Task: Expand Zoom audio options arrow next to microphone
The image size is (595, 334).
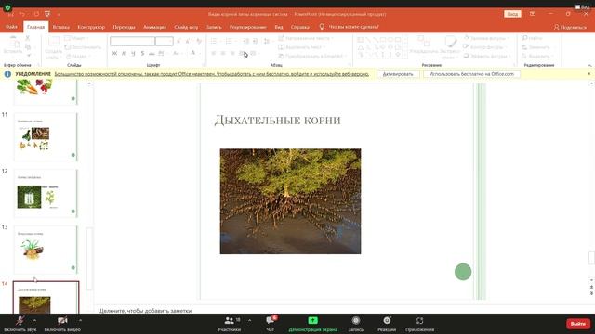Action: [x=34, y=320]
